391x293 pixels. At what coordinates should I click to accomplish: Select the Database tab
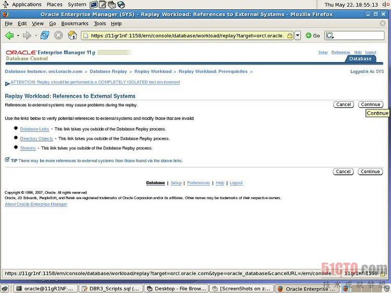click(x=360, y=58)
